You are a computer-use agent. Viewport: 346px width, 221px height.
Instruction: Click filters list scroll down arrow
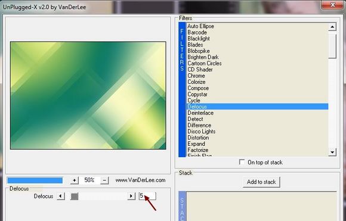coord(332,152)
